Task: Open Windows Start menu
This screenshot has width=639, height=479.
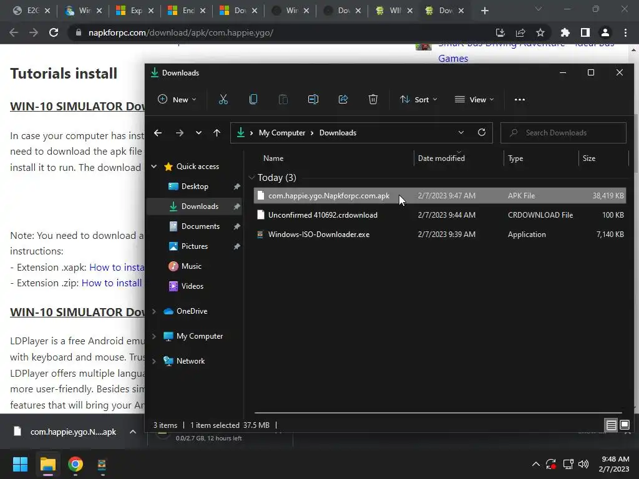Action: coord(20,464)
